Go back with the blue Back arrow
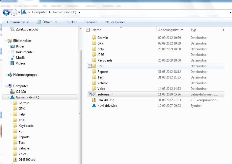232x164 pixels. pos(6,12)
